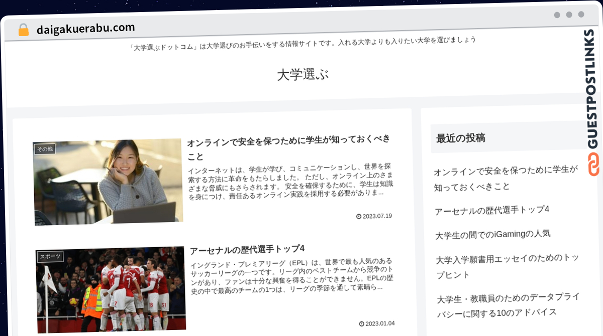Image resolution: width=603 pixels, height=336 pixels.
Task: Click the last gray window control dot
Action: pyautogui.click(x=581, y=15)
